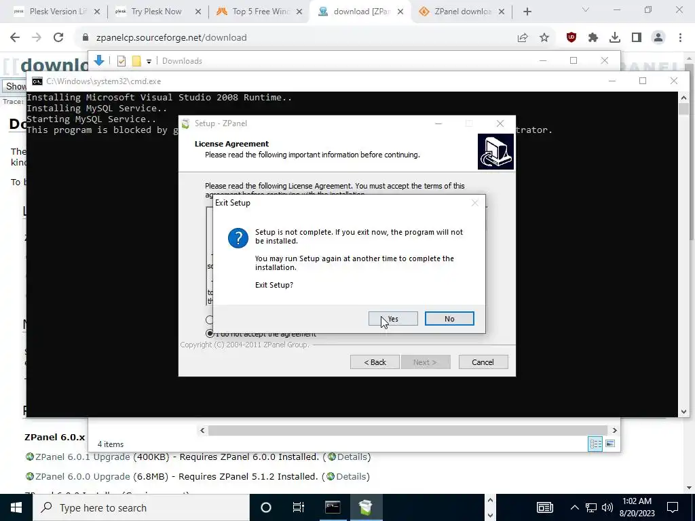This screenshot has height=521, width=695.
Task: Click Properties checkmark icon in Downloads toolbar
Action: [x=121, y=61]
